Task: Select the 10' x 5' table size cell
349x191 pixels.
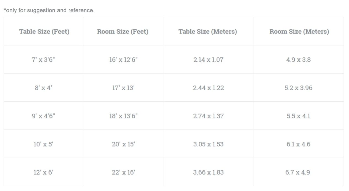Action: (43, 144)
